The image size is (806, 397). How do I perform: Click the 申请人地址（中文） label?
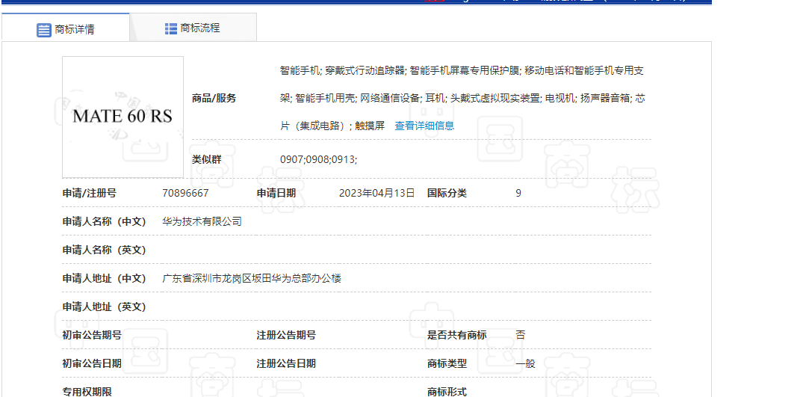[x=105, y=278]
